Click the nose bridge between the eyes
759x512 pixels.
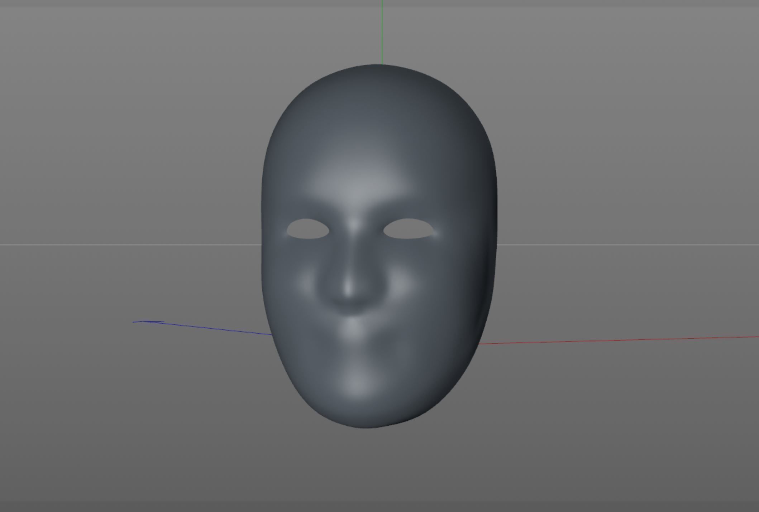[354, 226]
